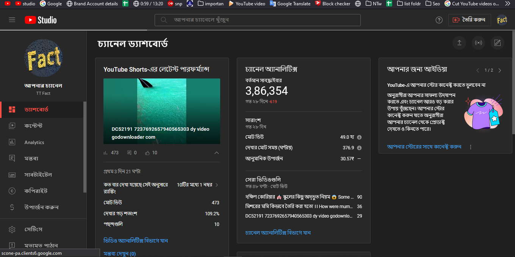Go to next idea card arrow
Viewport: 515px width, 257px height.
[x=500, y=70]
